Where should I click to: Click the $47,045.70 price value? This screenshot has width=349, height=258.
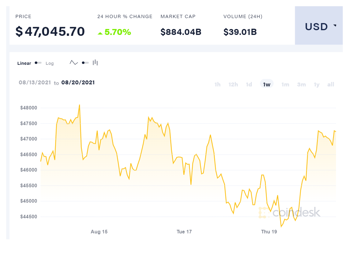point(50,32)
